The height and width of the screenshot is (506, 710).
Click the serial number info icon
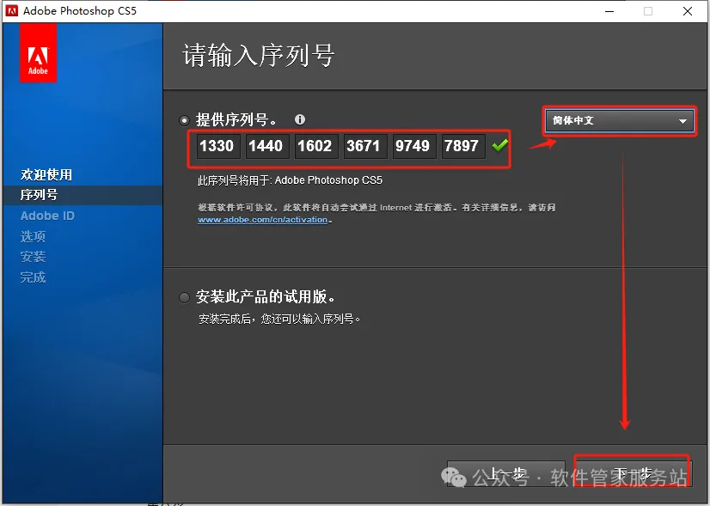300,119
